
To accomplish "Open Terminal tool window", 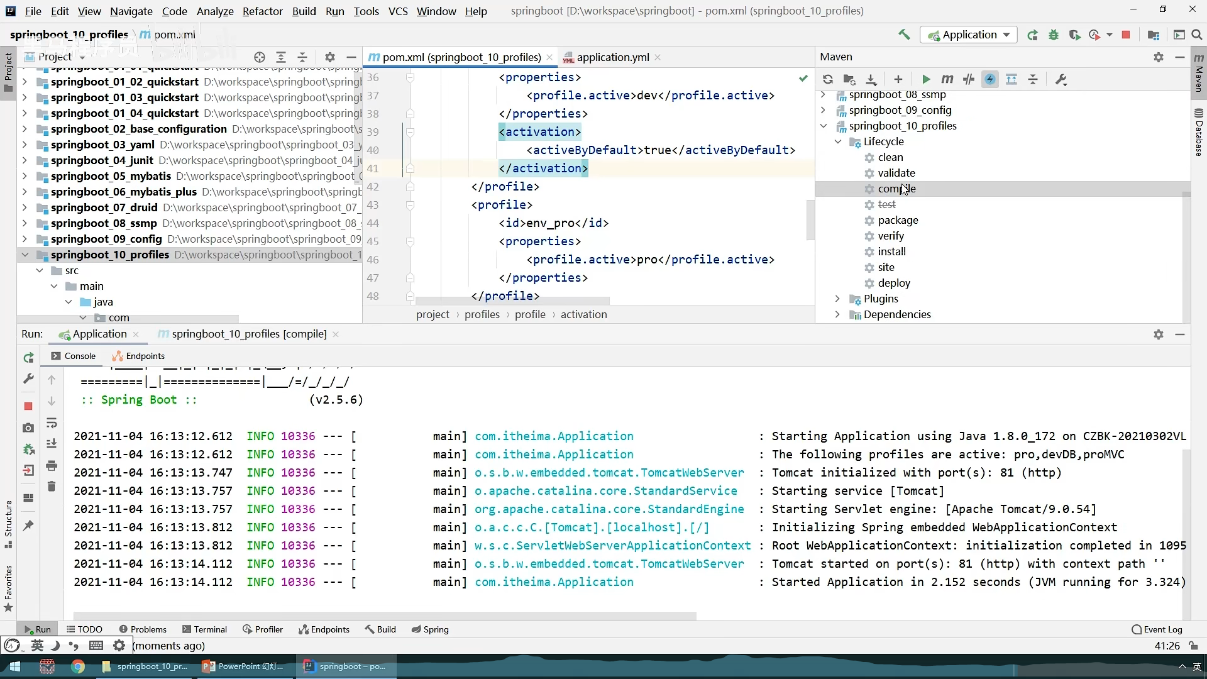I will (x=204, y=629).
